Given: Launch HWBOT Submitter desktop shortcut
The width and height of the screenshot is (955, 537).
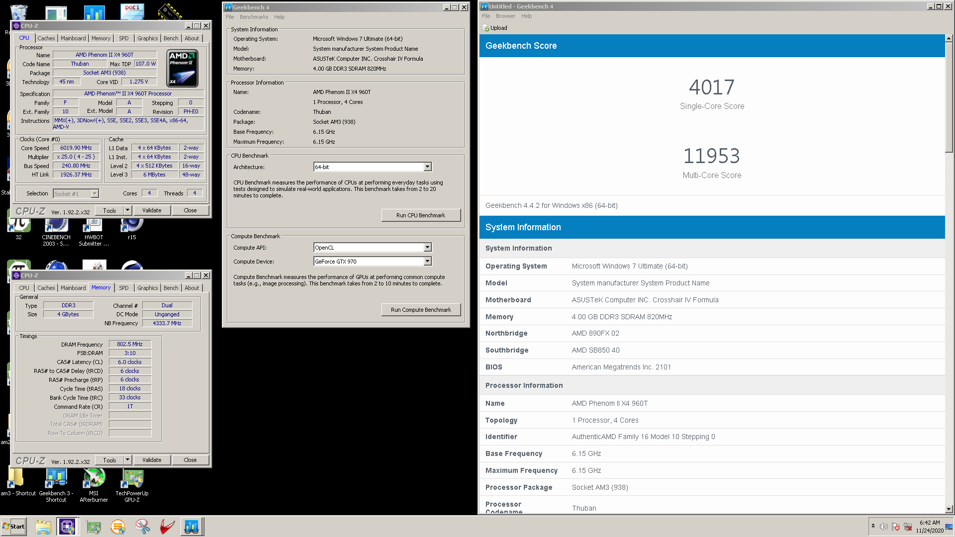Looking at the screenshot, I should (94, 232).
